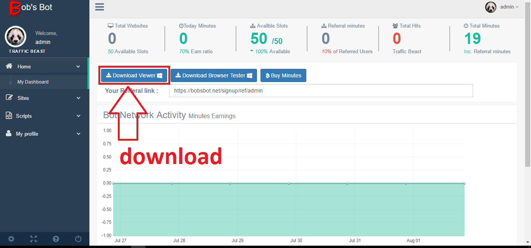Click the Scripts sidebar icon
Image resolution: width=531 pixels, height=248 pixels.
pyautogui.click(x=9, y=115)
